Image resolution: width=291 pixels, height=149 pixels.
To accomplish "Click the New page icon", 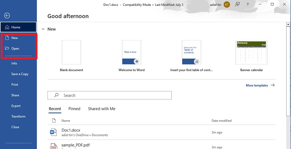I will coord(7,38).
